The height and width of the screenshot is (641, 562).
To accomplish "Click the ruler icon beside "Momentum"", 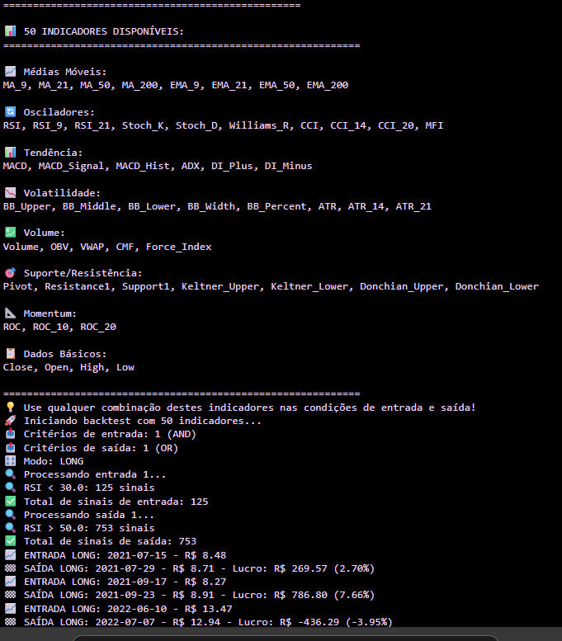I will click(x=10, y=313).
